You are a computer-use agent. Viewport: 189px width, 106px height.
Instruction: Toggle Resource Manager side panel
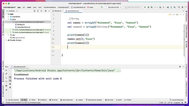coord(3,28)
